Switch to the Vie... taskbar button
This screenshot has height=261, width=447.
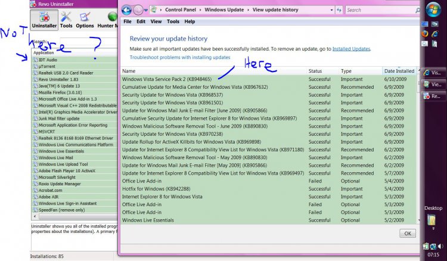point(433,85)
